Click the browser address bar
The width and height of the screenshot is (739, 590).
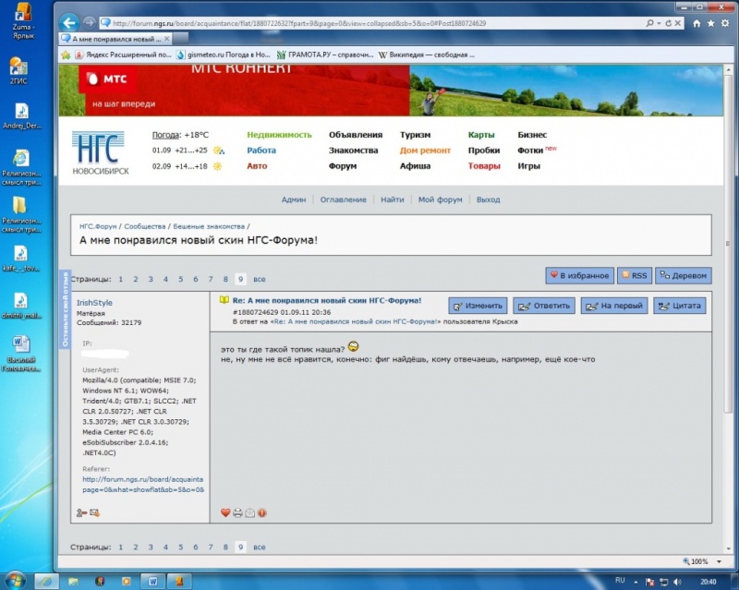pos(305,22)
